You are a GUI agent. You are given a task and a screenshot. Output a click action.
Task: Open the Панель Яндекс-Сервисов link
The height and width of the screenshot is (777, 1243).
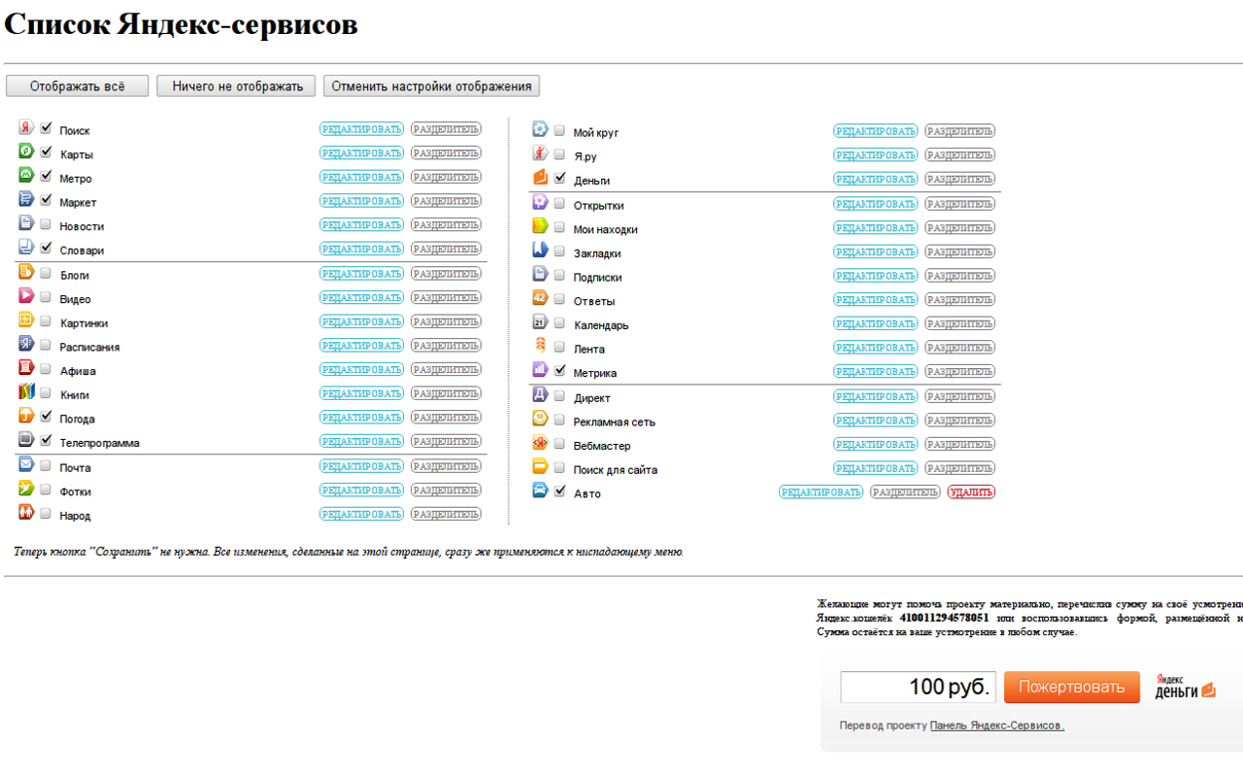(997, 726)
